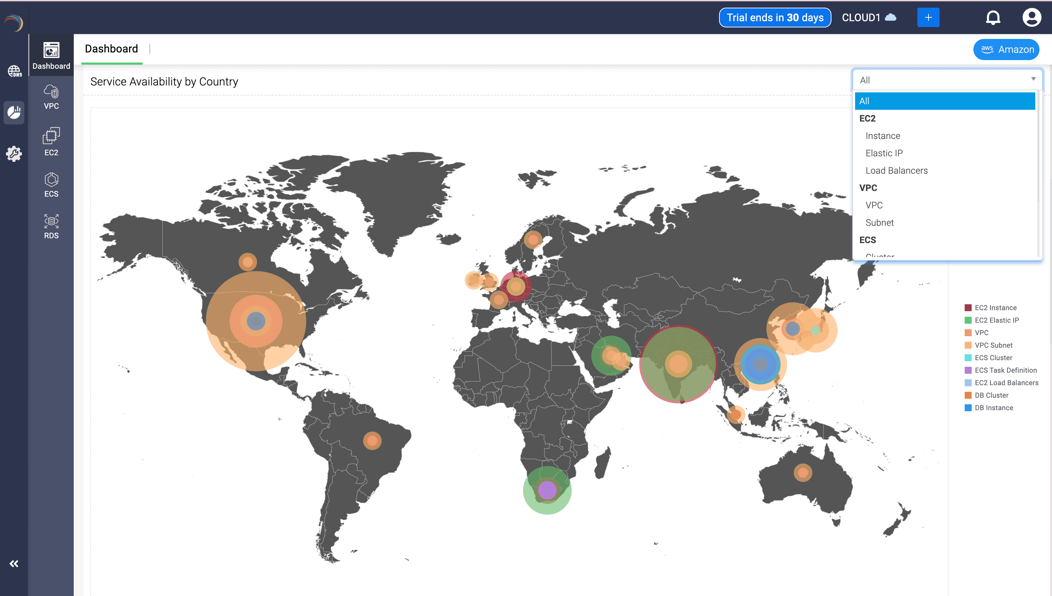Open the Amazon cloud provider button

1006,49
